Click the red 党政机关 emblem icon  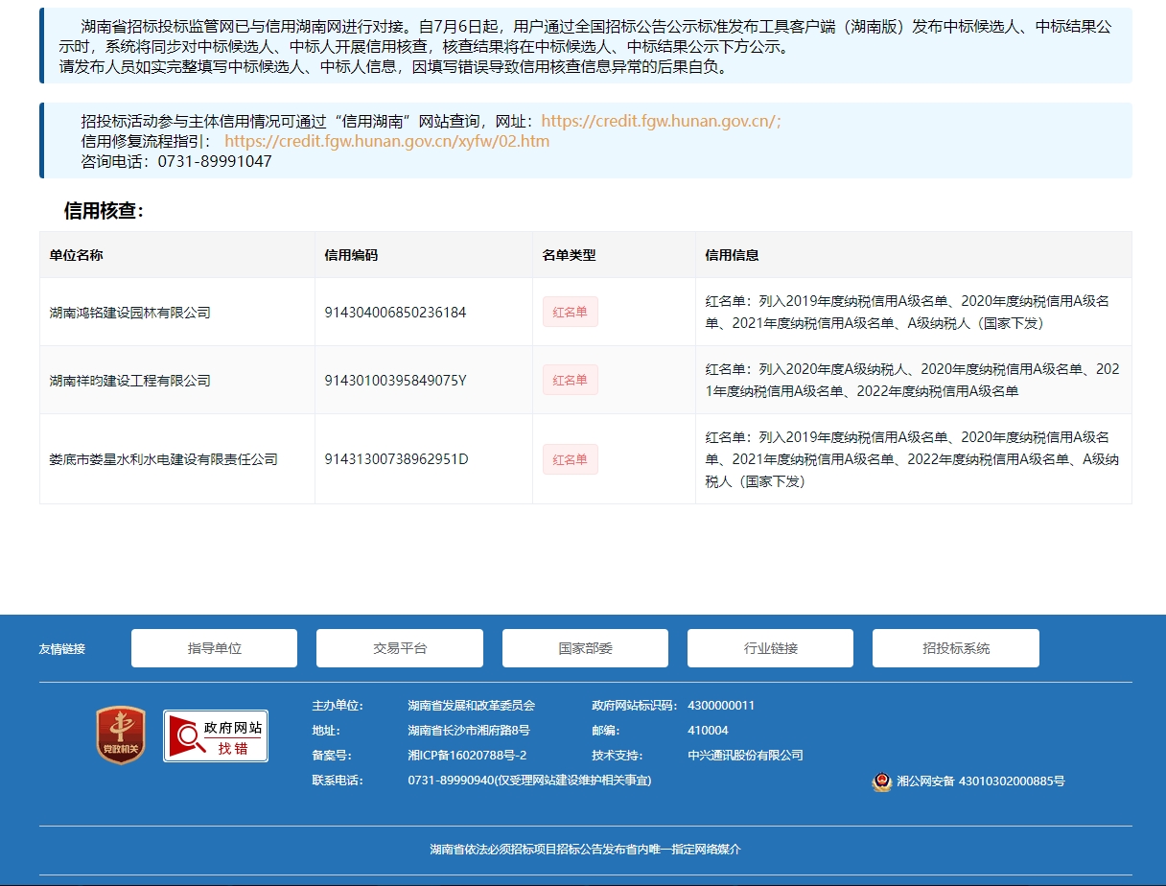click(121, 735)
